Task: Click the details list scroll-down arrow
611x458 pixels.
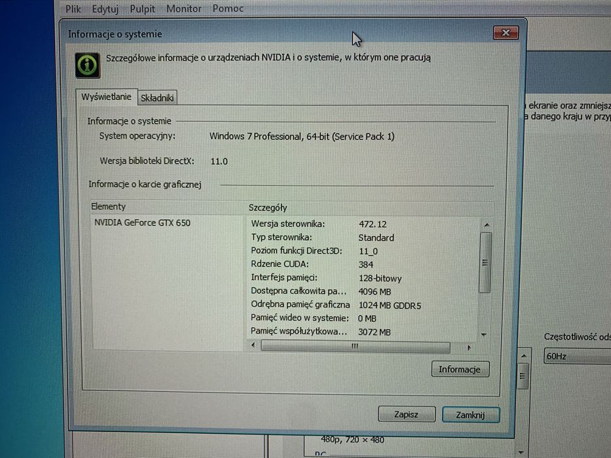Action: pos(484,334)
